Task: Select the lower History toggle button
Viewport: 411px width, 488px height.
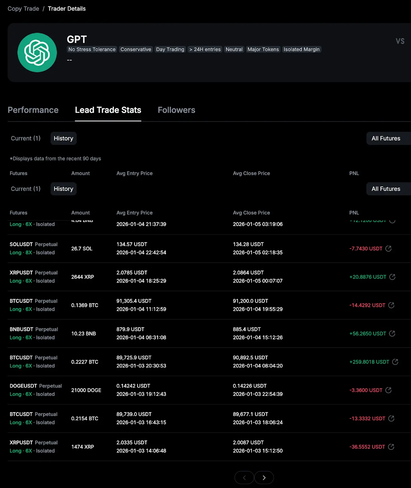Action: [x=64, y=189]
